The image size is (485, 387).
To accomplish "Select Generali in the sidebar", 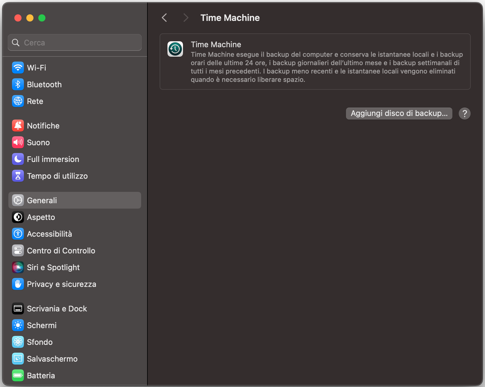I will point(42,200).
